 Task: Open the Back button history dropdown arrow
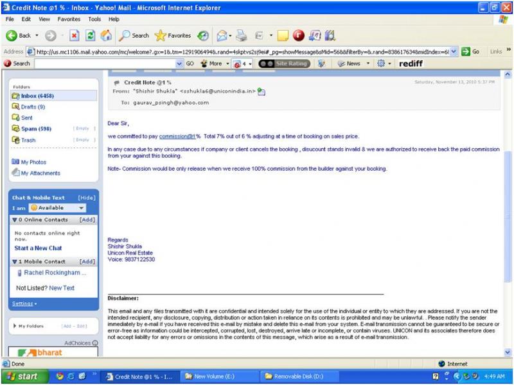click(x=37, y=35)
